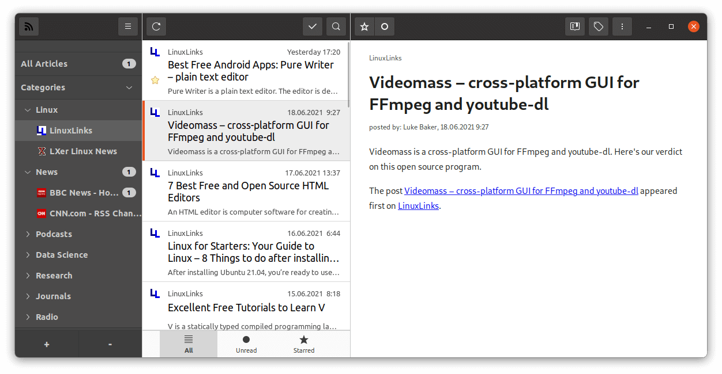722x374 pixels.
Task: Switch to the Unread tab
Action: 246,344
